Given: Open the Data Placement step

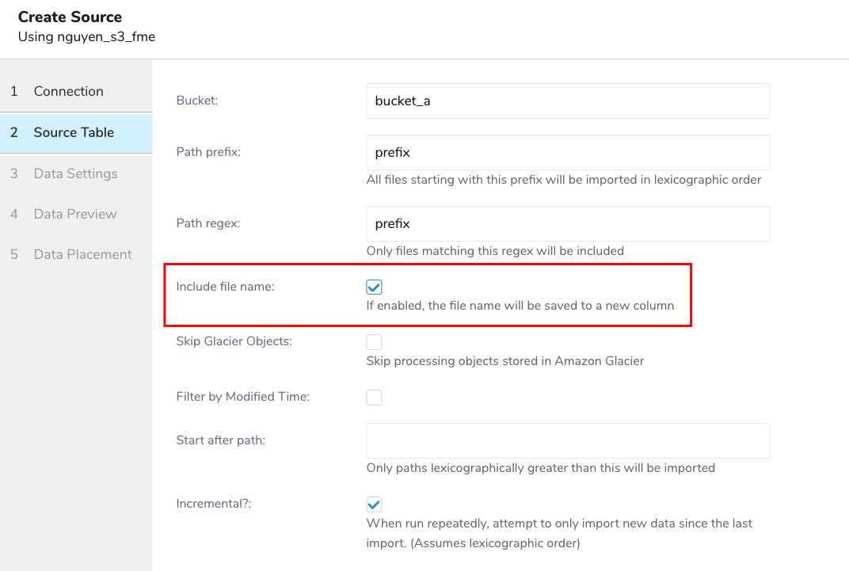Looking at the screenshot, I should (x=82, y=254).
